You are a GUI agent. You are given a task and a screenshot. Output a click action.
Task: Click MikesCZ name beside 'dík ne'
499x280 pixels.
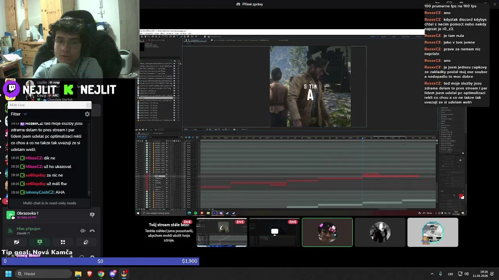pos(34,158)
